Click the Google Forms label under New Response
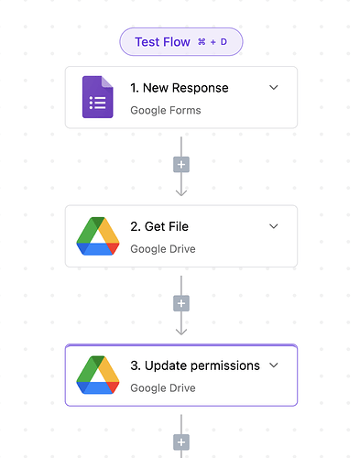The width and height of the screenshot is (360, 458). (166, 110)
